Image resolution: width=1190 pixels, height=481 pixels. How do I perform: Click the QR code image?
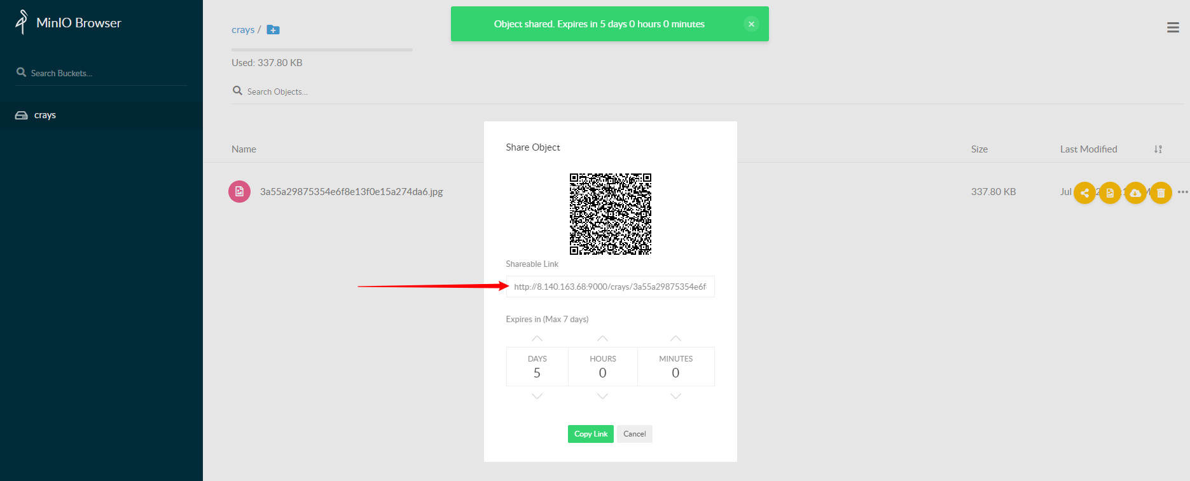pyautogui.click(x=610, y=214)
